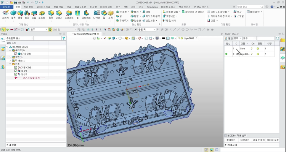The width and height of the screenshot is (286, 152).
Task: Click the Save icon in quick access toolbar
Action: click(15, 2)
